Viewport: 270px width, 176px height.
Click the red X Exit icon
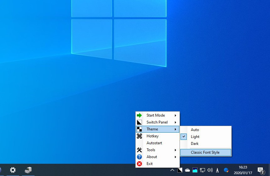point(139,164)
